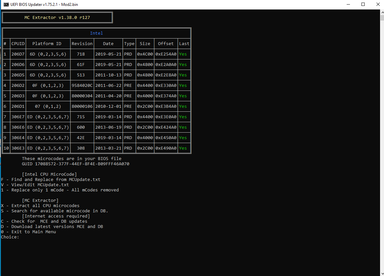384x276 pixels.
Task: Click the console window icon in title bar
Action: coord(6,4)
